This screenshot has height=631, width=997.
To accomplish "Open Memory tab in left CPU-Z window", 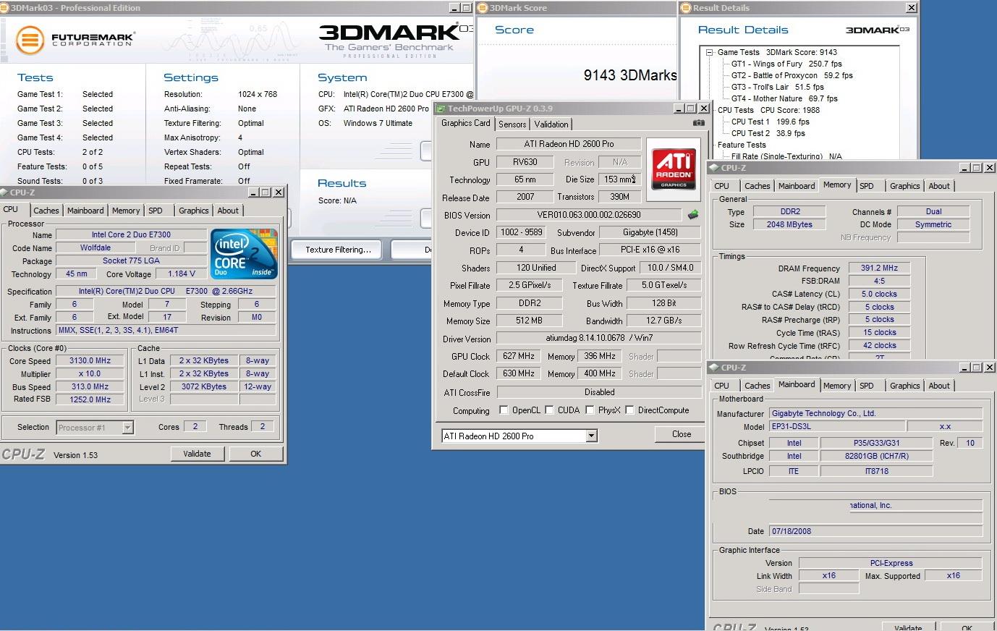I will [126, 211].
